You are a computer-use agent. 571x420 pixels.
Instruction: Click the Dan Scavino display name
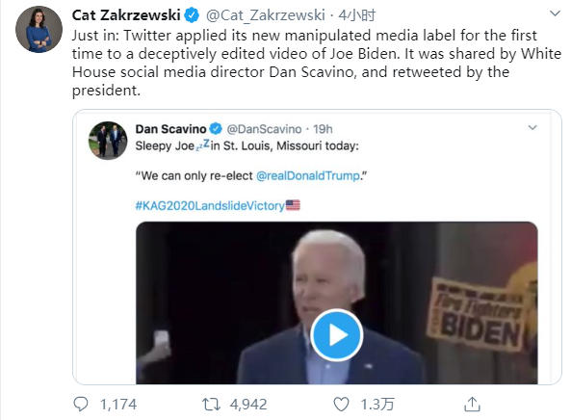(x=170, y=129)
